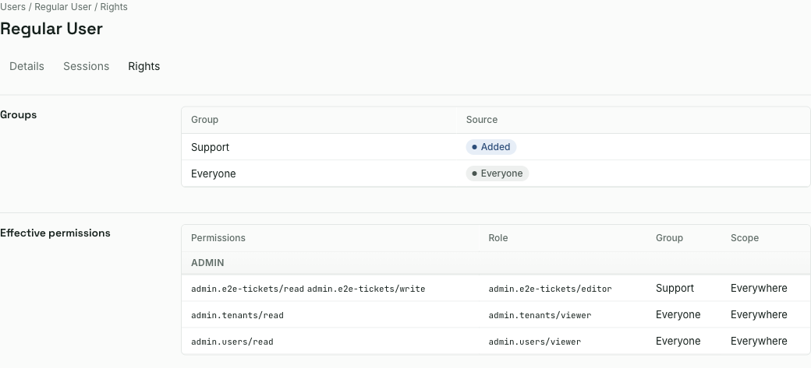The image size is (811, 368).
Task: Click Everyone group in admin.tenants/viewer row
Action: coord(678,315)
